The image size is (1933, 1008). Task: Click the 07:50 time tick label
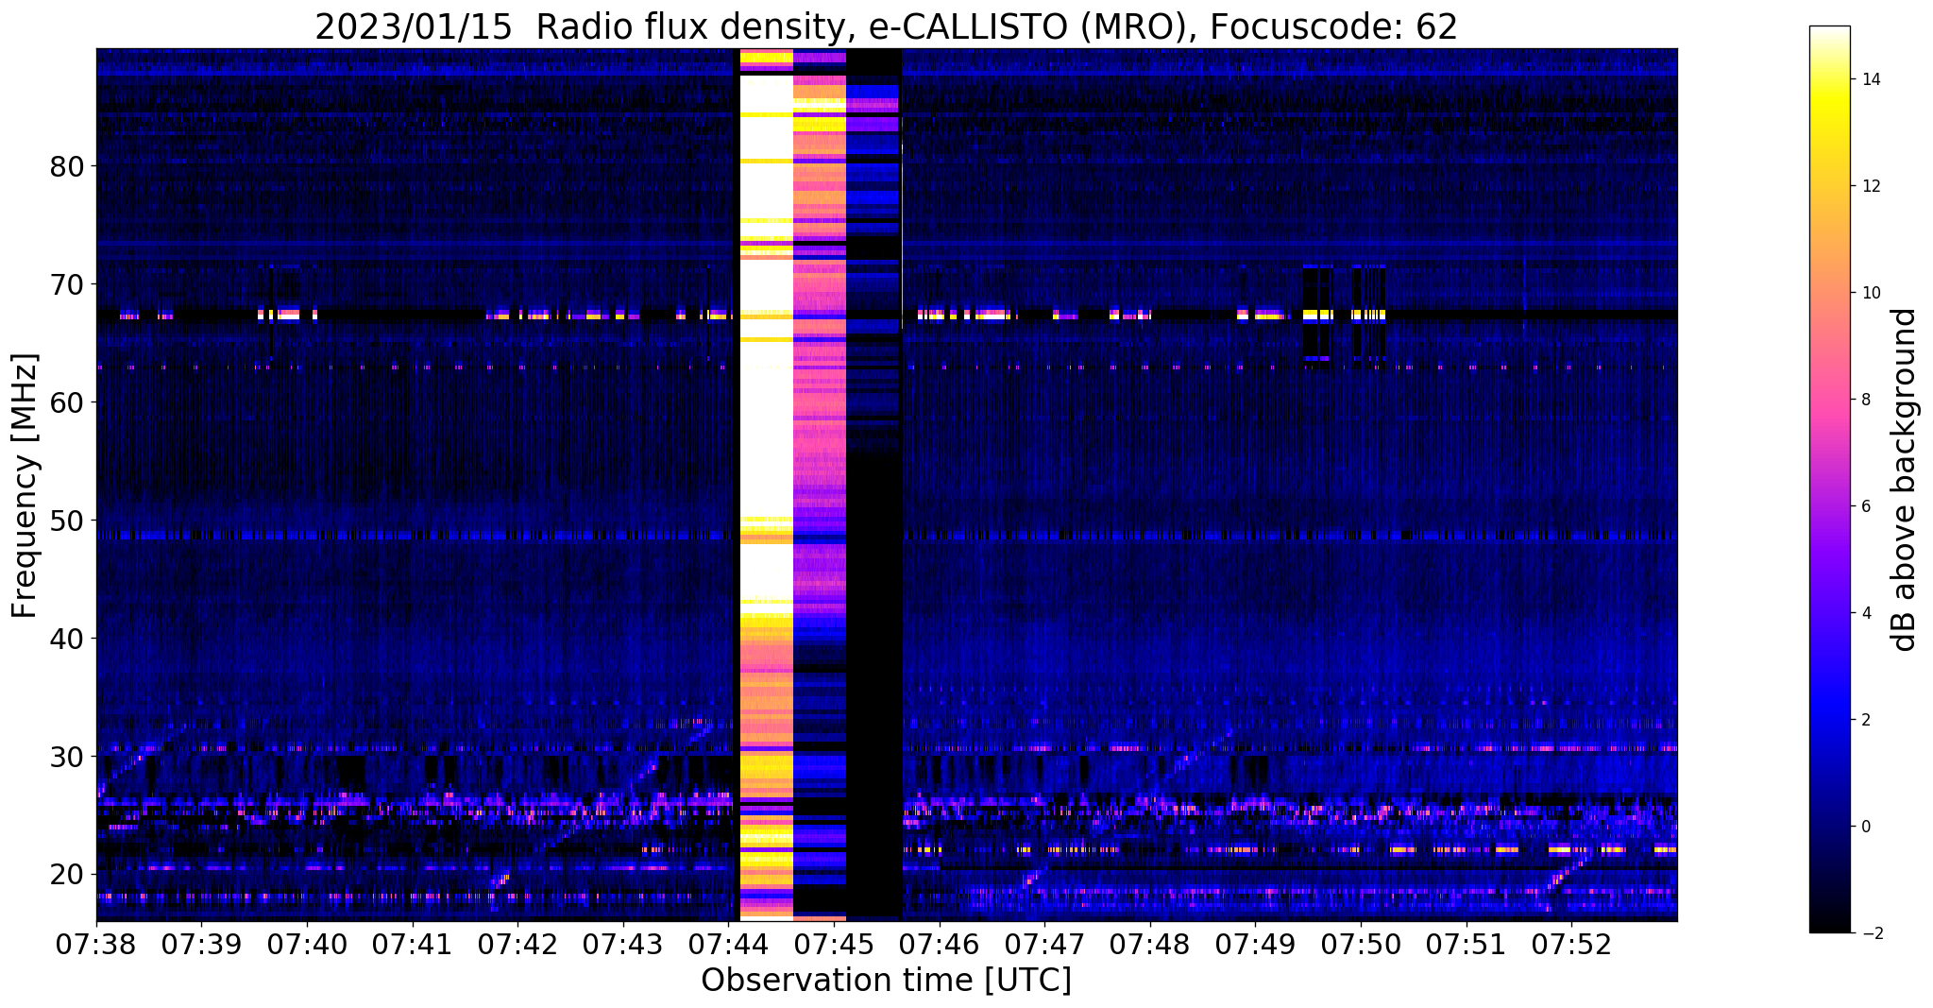point(1361,944)
